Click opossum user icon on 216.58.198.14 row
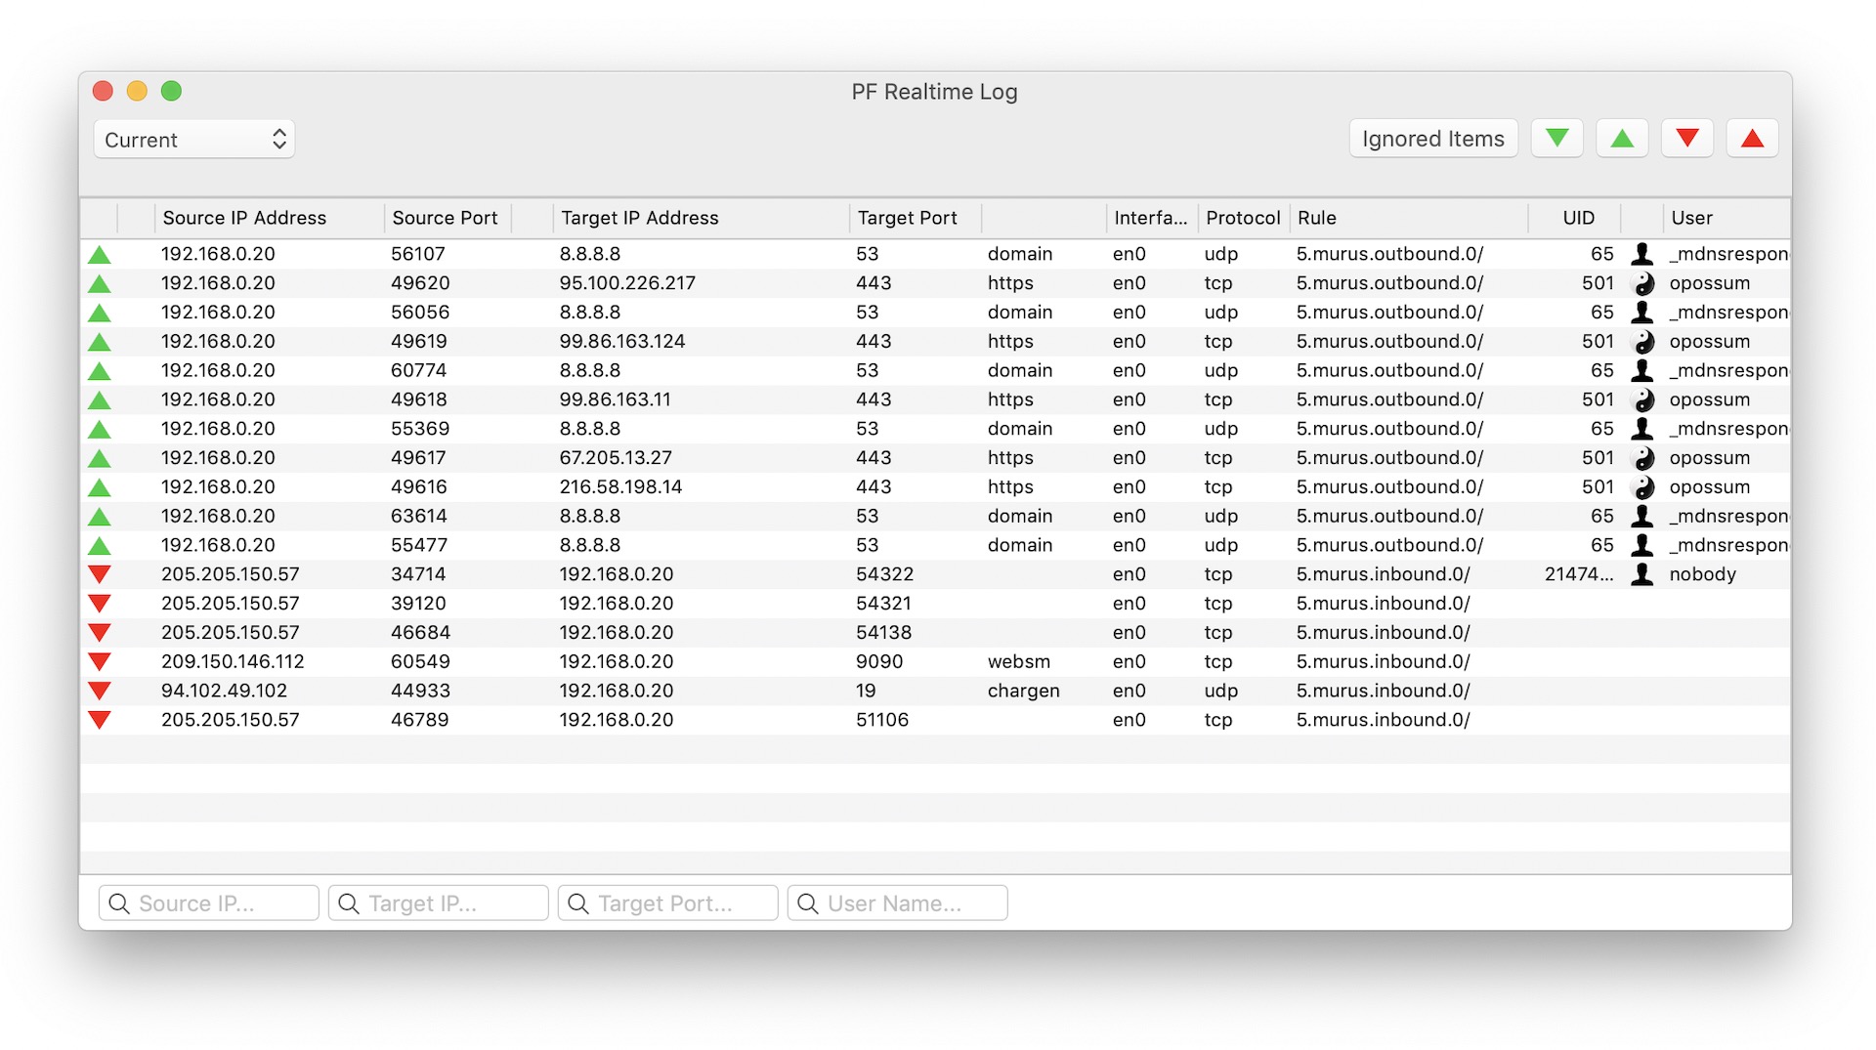 point(1644,487)
